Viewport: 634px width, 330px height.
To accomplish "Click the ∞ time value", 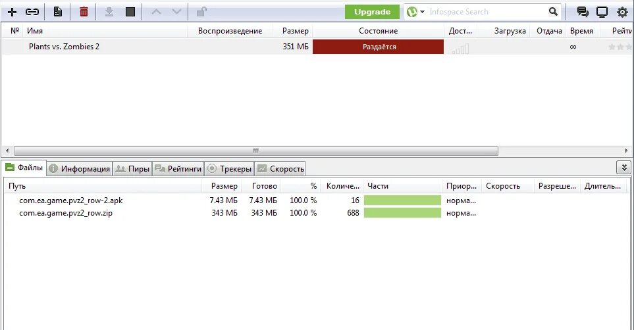I will coord(573,47).
